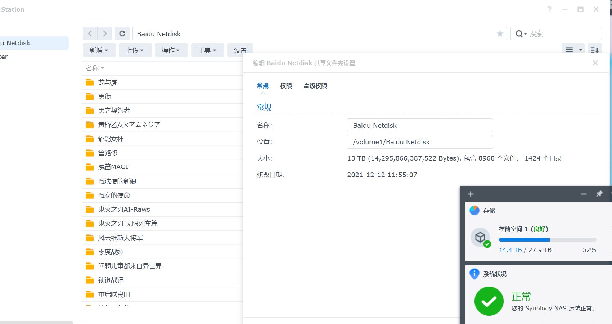Select folder icon for 龙与虎

[90, 82]
